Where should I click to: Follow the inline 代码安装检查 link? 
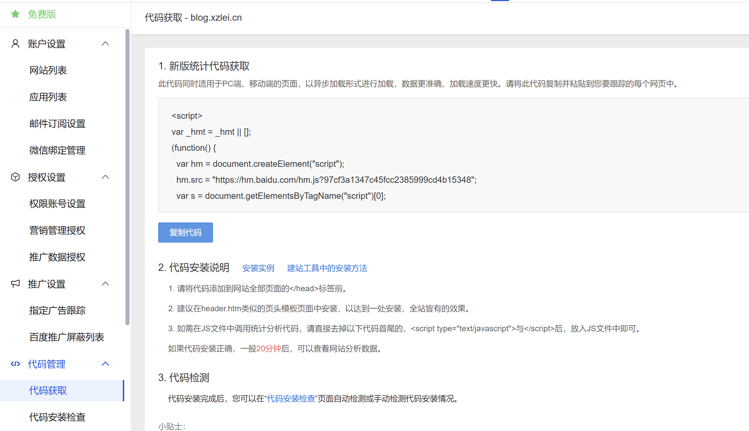tap(291, 399)
